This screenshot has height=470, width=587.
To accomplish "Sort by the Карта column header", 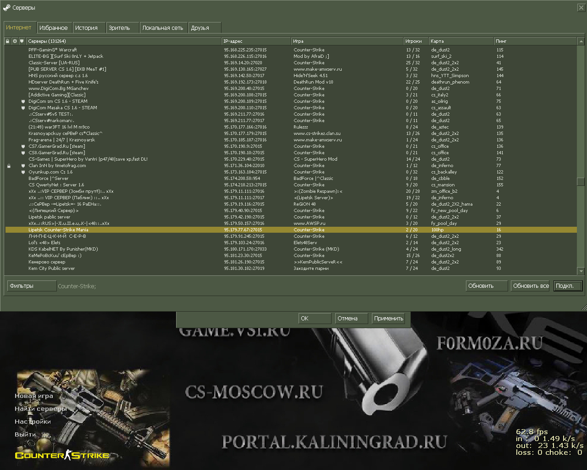I will (x=461, y=41).
